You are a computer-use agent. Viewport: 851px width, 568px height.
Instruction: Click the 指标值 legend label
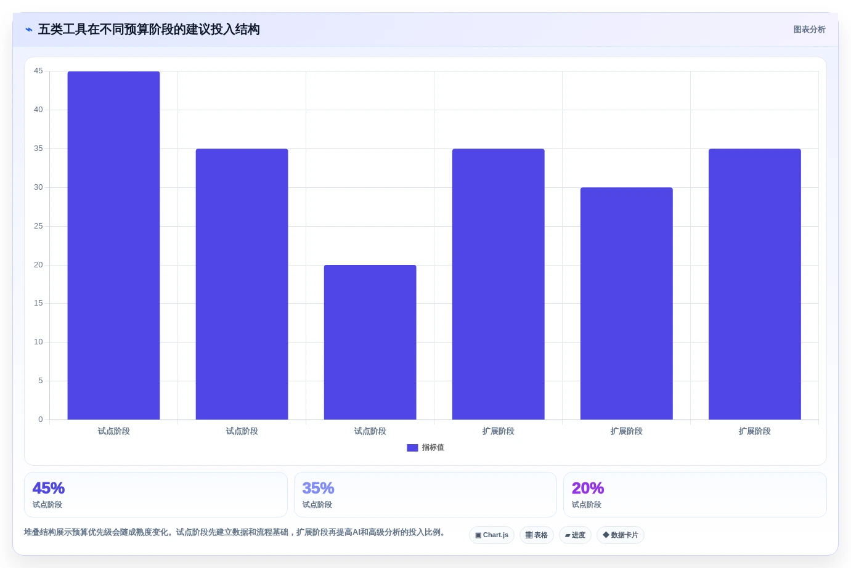(x=433, y=448)
